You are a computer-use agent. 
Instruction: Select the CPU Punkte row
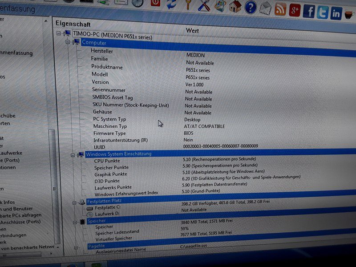107,161
